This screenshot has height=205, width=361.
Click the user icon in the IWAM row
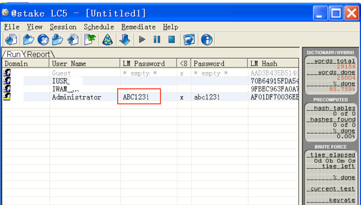point(7,88)
